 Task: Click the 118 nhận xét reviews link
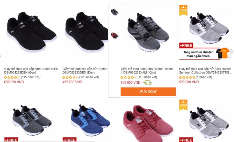(147, 77)
